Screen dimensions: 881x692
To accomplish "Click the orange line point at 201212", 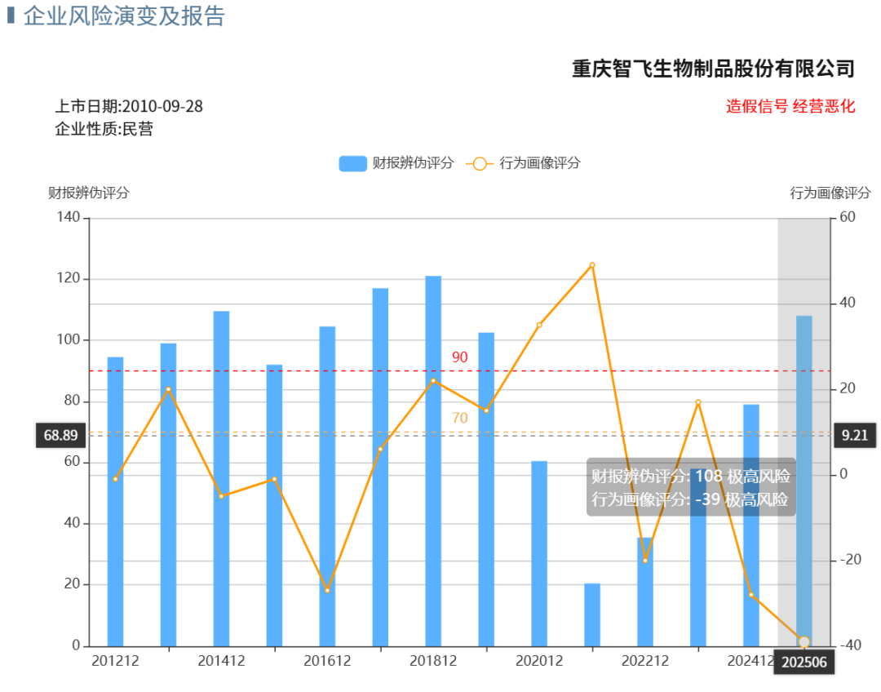I will point(115,479).
